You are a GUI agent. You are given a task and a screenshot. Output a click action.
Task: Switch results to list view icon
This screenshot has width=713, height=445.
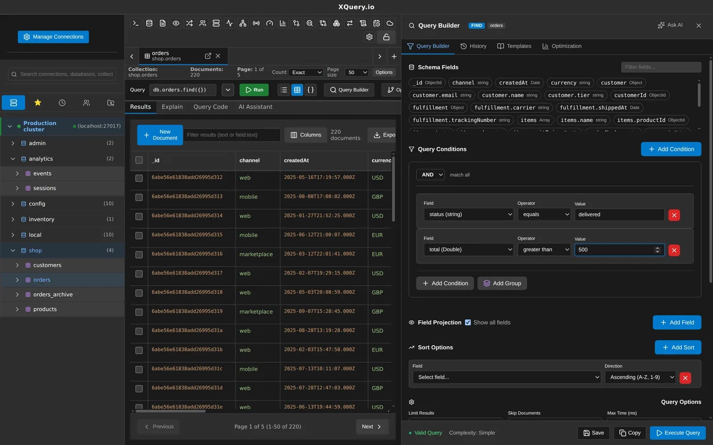pyautogui.click(x=284, y=90)
